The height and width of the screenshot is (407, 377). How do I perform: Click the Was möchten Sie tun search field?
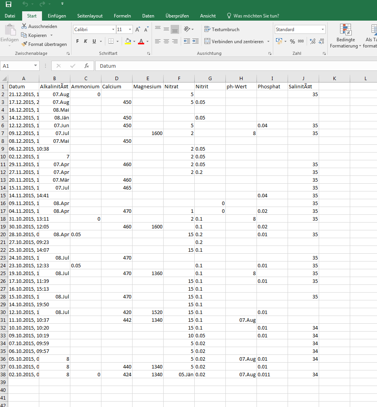pos(256,16)
